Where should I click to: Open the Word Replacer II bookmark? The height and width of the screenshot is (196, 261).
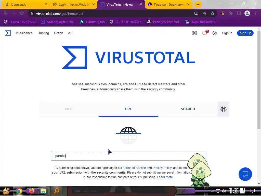click(201, 22)
